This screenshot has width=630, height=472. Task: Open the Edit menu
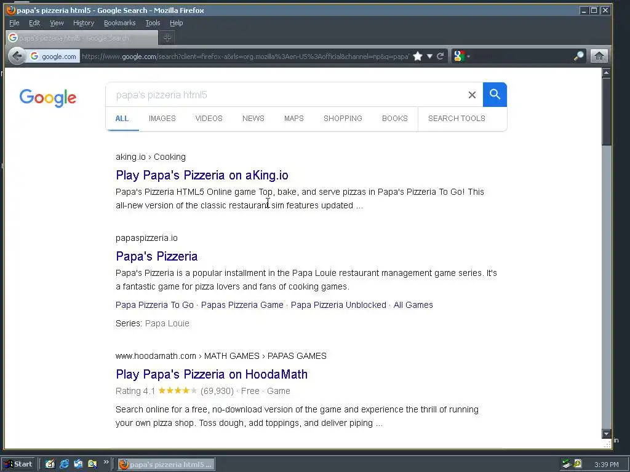(x=34, y=23)
